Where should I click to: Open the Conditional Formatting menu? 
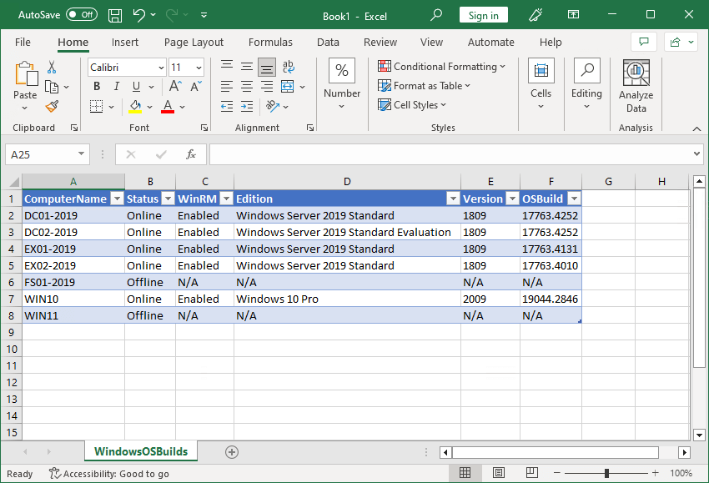pos(440,66)
